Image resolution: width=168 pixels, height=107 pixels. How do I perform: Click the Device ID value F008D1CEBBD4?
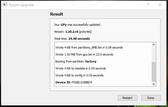tap(82, 82)
